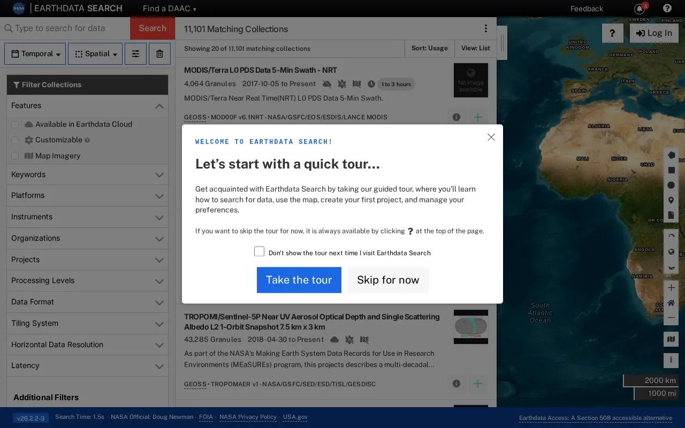The width and height of the screenshot is (685, 428).
Task: Expand the Platforms filter section
Action: pos(87,196)
